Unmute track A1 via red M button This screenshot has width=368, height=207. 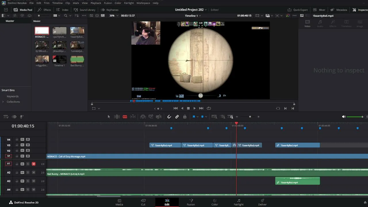(34, 164)
